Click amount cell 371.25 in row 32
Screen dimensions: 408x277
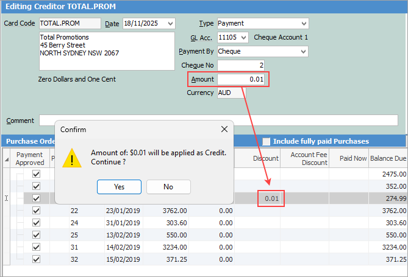[166, 259]
